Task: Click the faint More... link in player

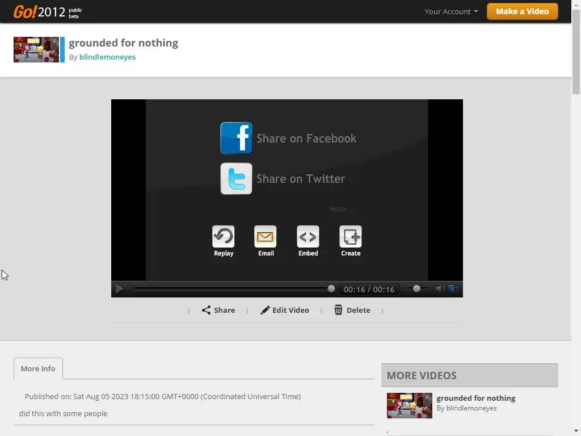Action: click(342, 209)
